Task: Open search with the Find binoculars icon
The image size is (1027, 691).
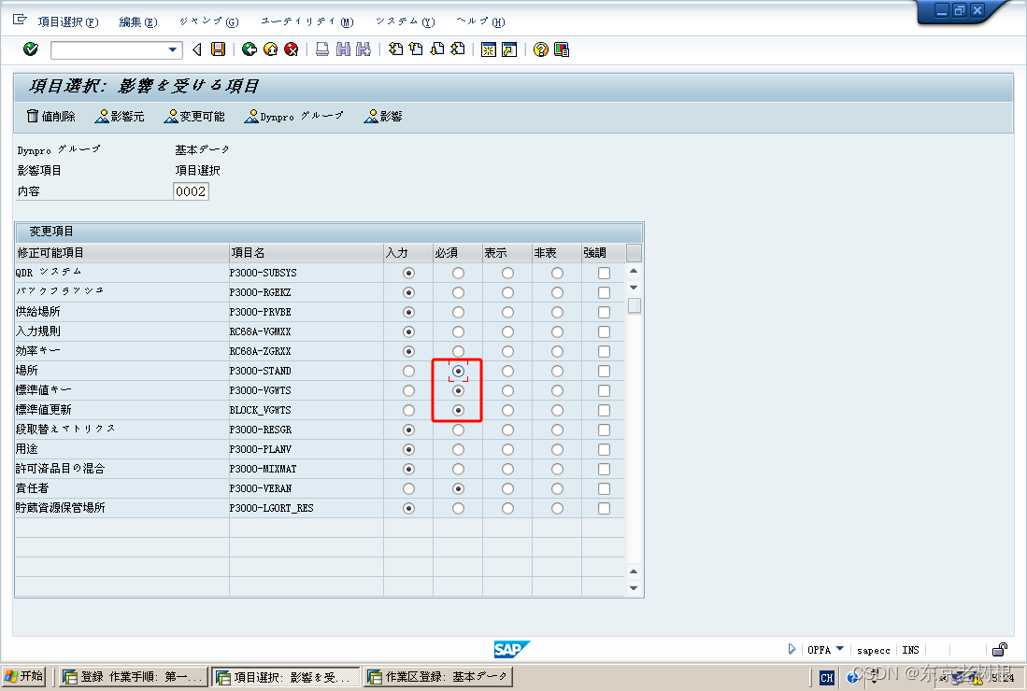Action: [x=342, y=49]
